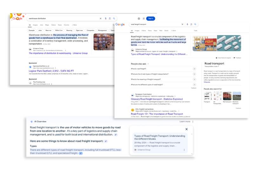Image resolution: width=254 pixels, height=174 pixels.
Task: Click link chip after 'international distribution.'
Action: (116, 135)
